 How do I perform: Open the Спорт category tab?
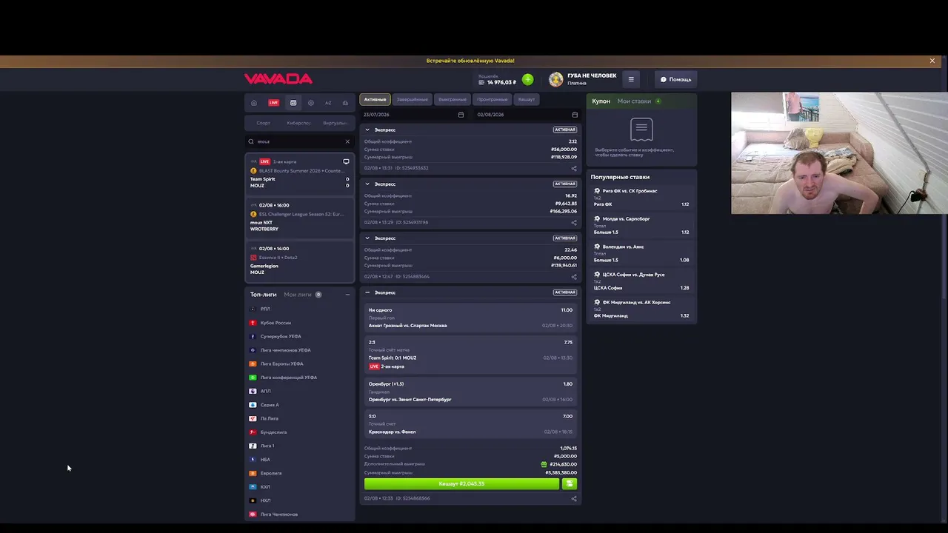click(263, 123)
